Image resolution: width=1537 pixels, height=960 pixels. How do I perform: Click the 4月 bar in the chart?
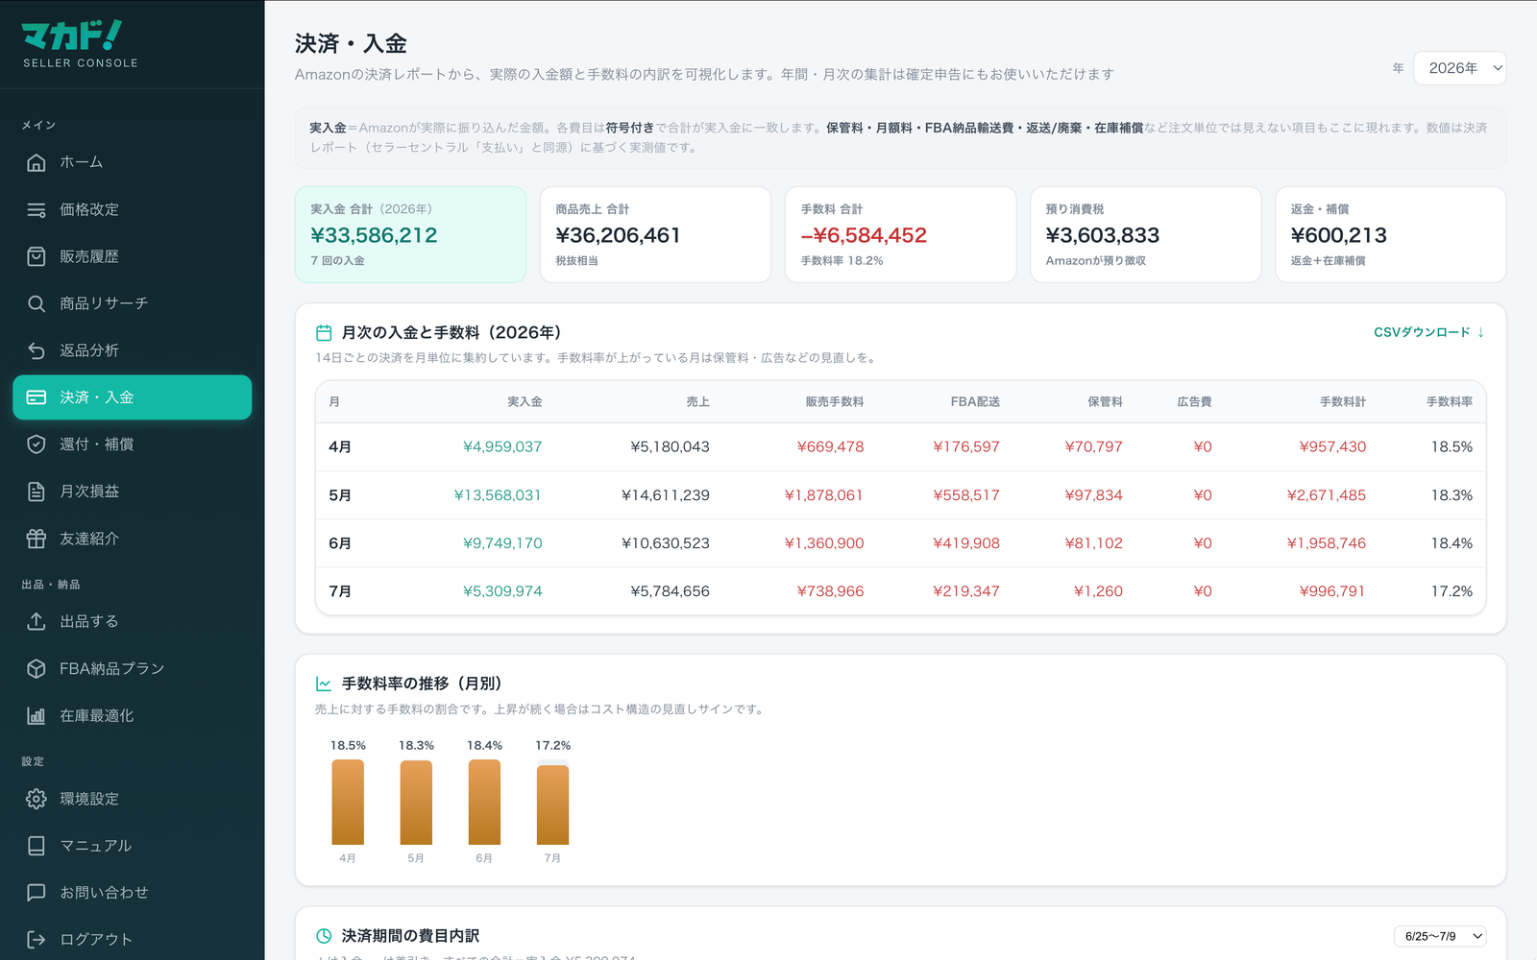pos(348,803)
